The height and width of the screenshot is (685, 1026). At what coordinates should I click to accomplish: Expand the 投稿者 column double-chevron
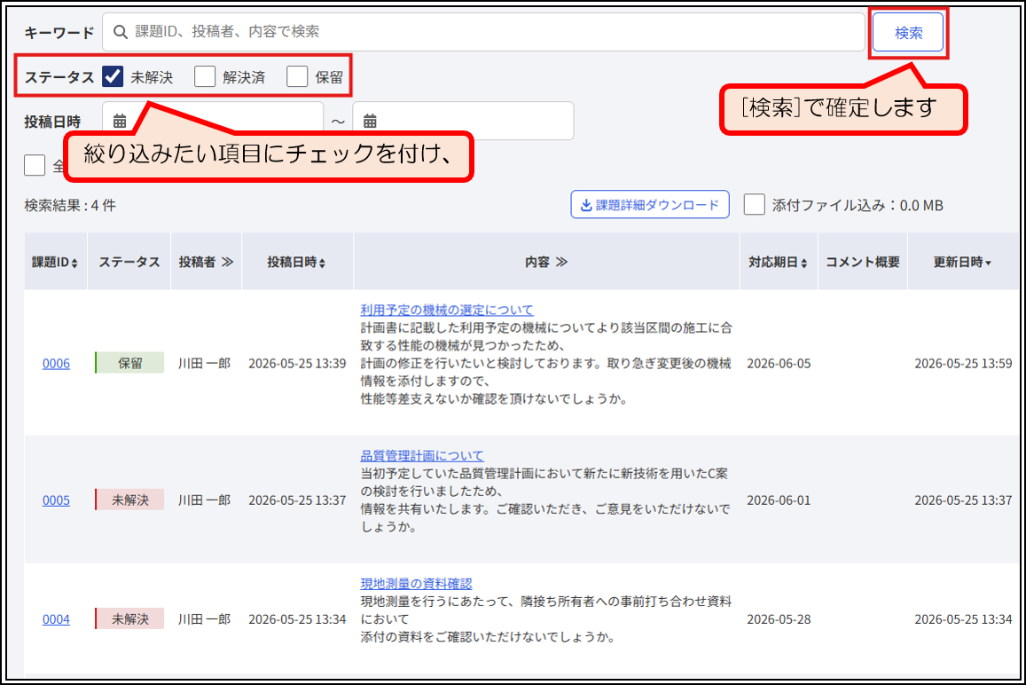tap(227, 262)
